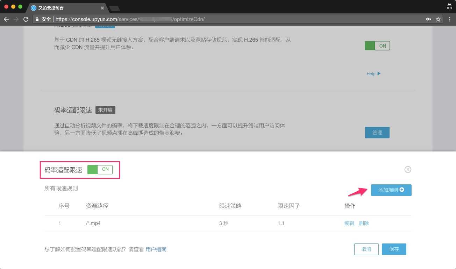This screenshot has height=269, width=456.
Task: Open the 用户指南 link
Action: tap(156, 249)
